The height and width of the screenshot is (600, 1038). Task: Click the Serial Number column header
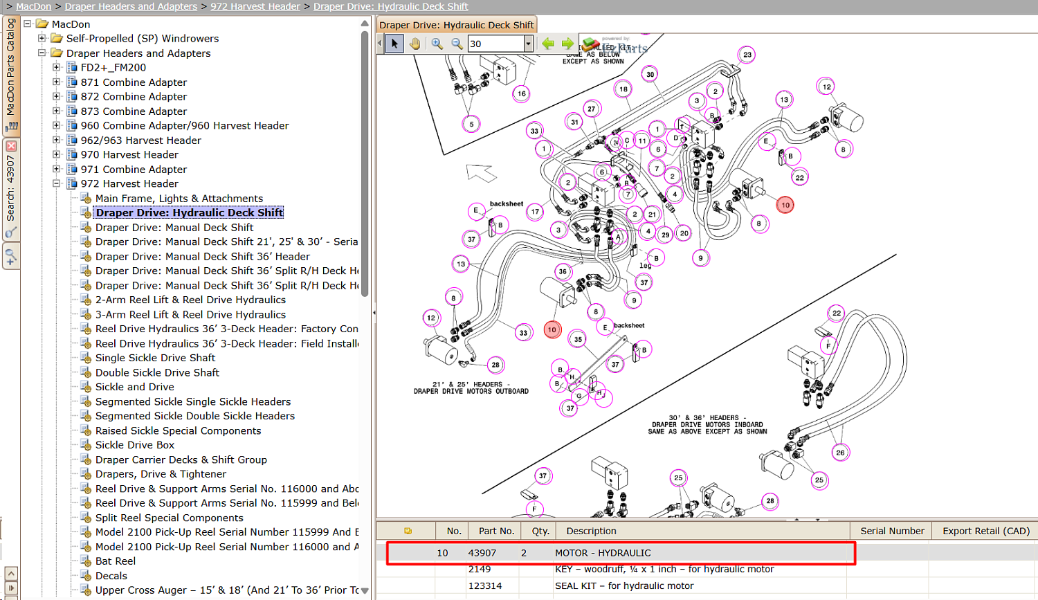(x=892, y=531)
